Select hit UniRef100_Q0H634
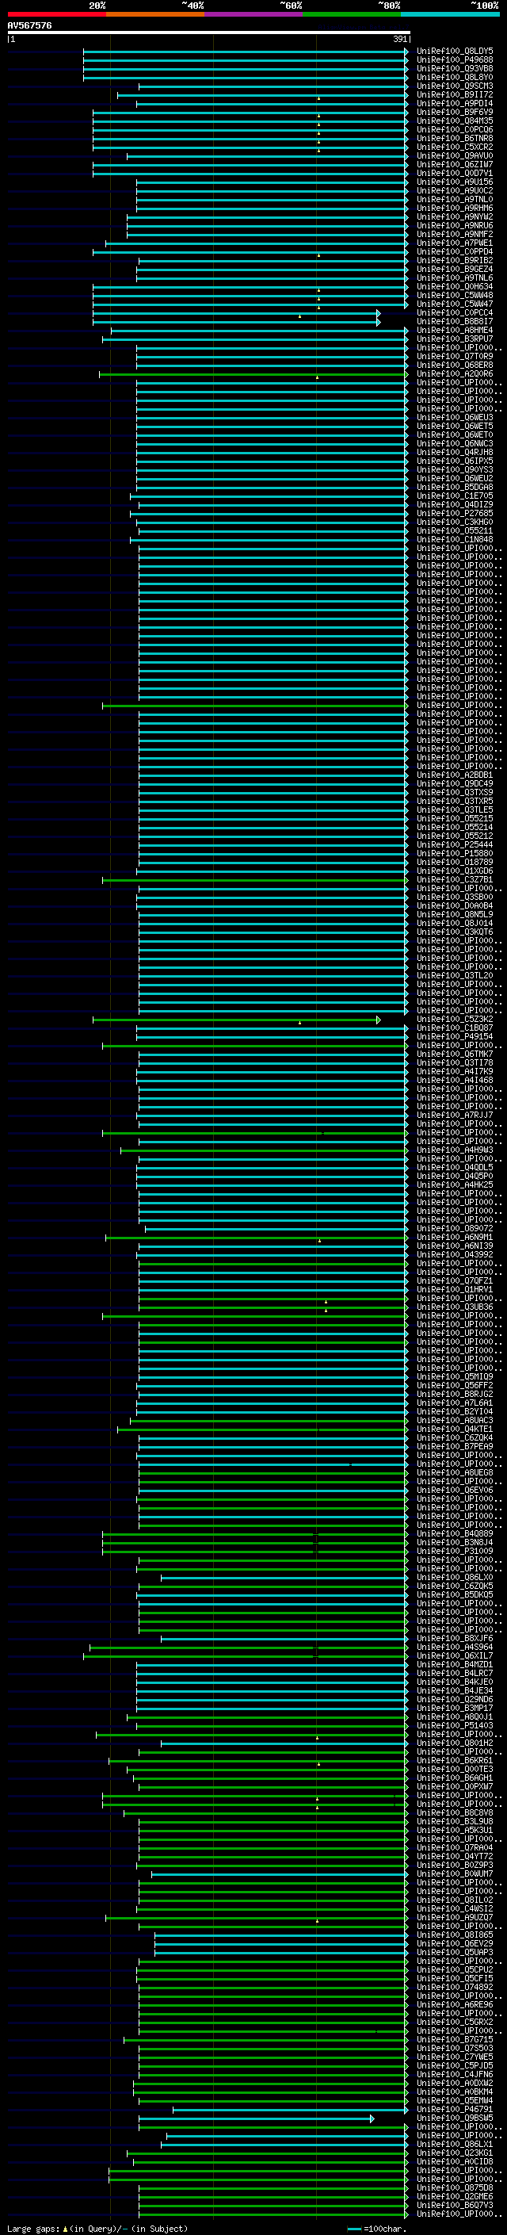Screen dimensions: 507x2235 (455, 286)
